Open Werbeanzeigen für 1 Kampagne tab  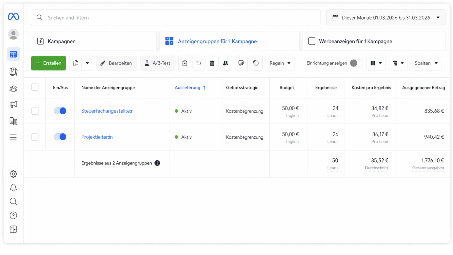point(374,41)
